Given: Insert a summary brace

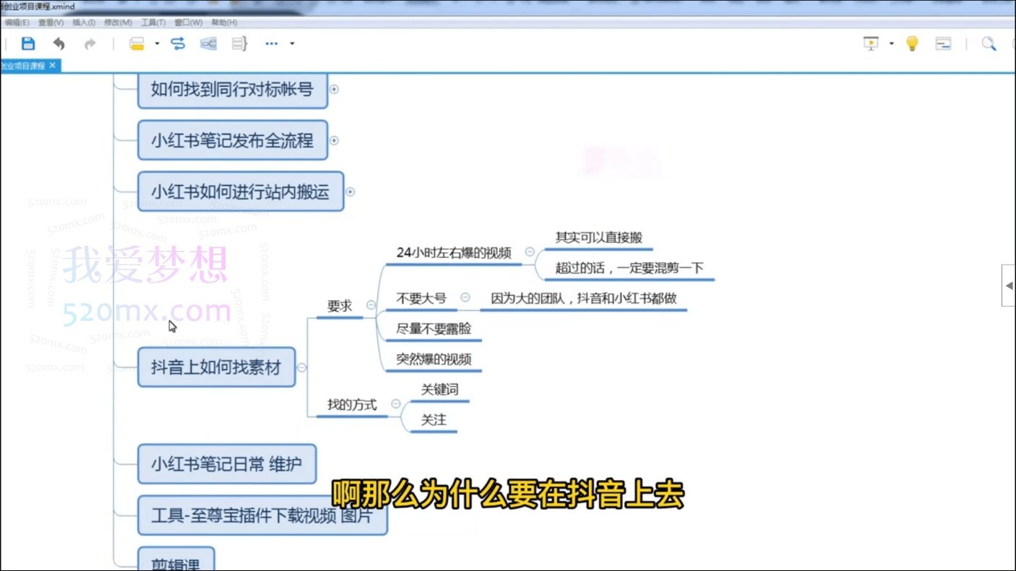Looking at the screenshot, I should click(238, 43).
